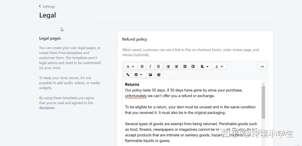Click the Returns heading in editor

coord(132,84)
